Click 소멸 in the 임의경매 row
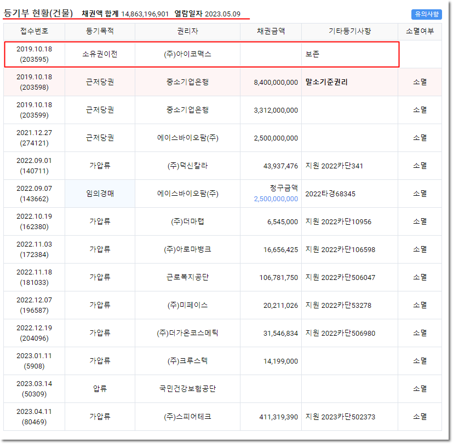Image resolution: width=453 pixels, height=444 pixels. (x=420, y=194)
